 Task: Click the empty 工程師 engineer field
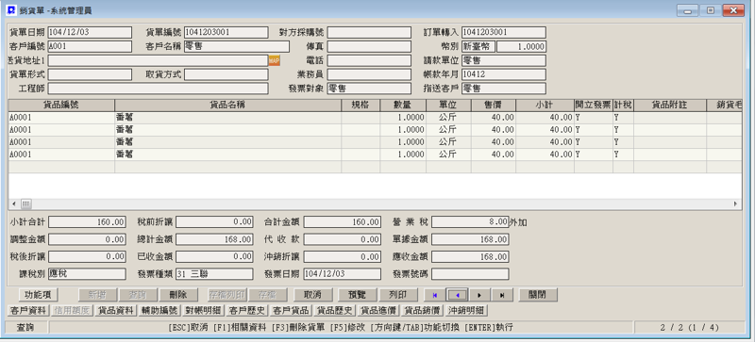click(158, 89)
